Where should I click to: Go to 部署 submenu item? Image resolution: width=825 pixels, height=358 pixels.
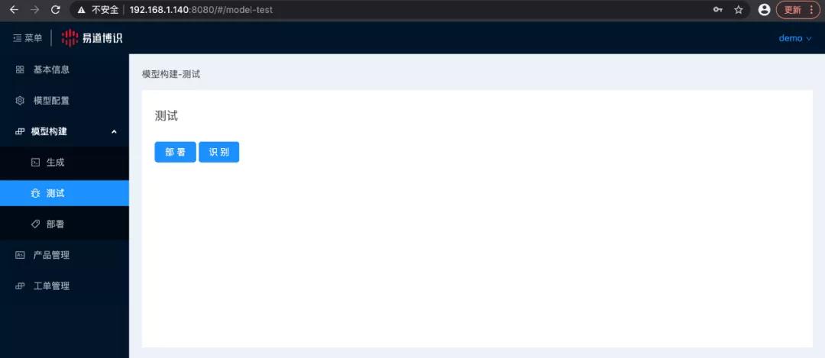click(x=55, y=224)
